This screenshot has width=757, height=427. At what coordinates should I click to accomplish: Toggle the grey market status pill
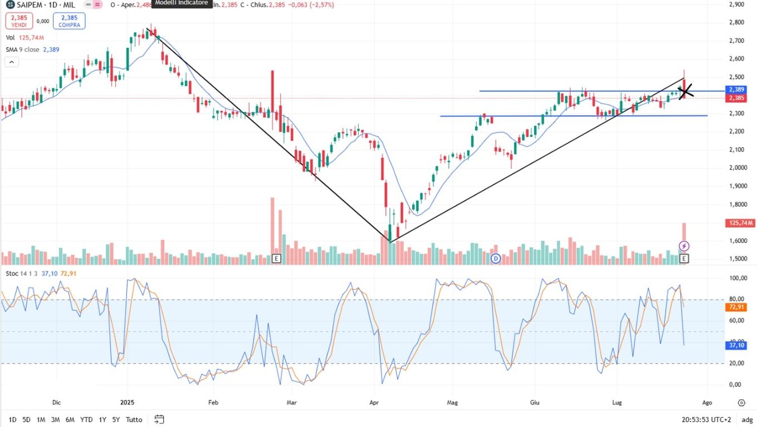click(87, 4)
